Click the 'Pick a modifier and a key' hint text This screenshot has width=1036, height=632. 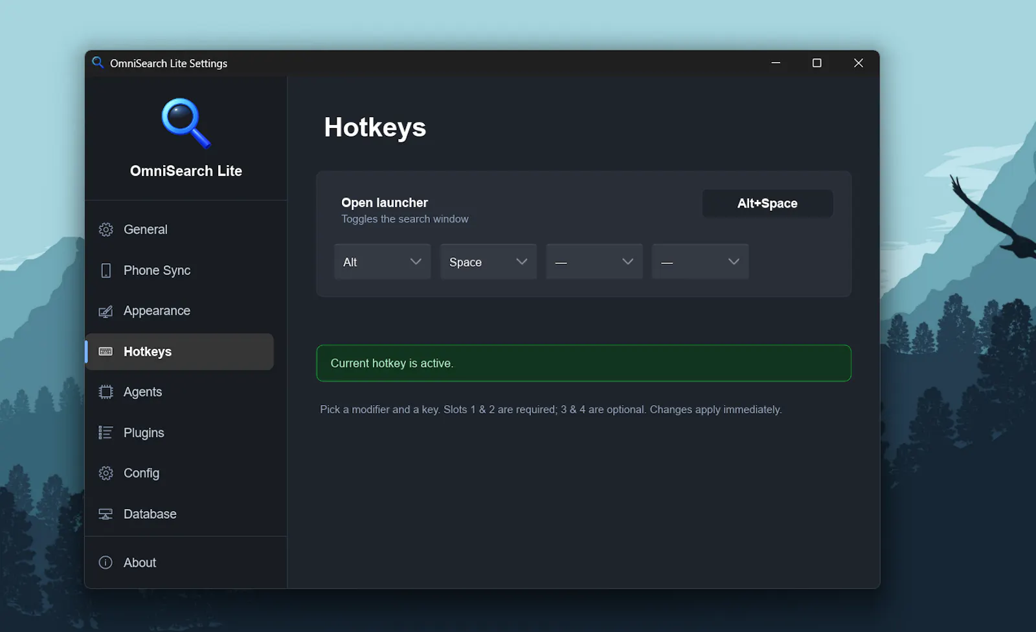click(x=550, y=409)
